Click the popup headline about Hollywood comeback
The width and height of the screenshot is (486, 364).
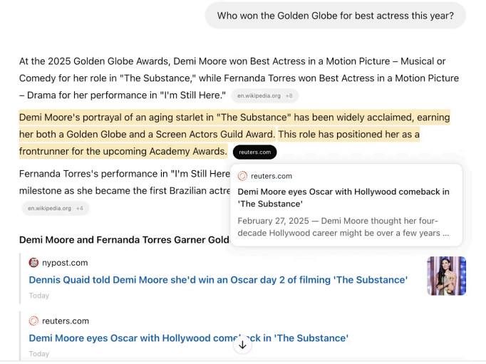coord(343,197)
